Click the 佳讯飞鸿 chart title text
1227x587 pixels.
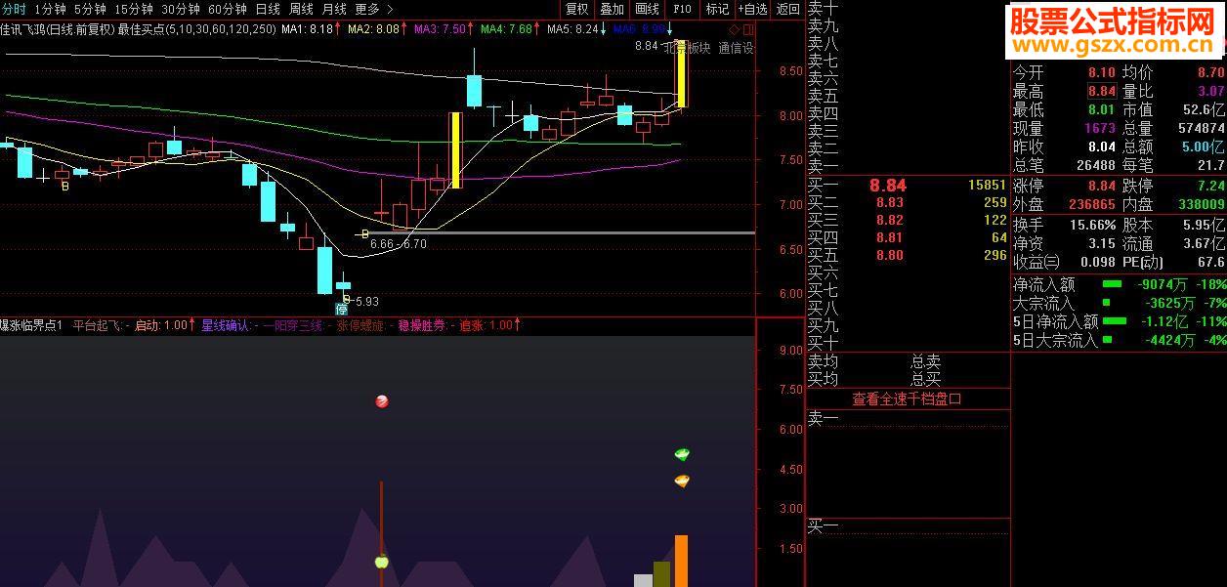(24, 29)
